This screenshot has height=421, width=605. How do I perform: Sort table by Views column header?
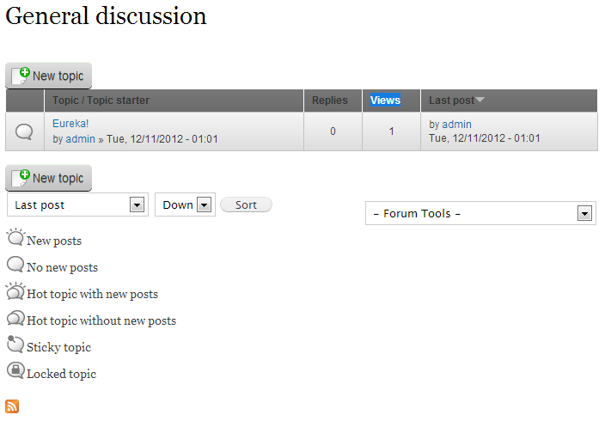[385, 101]
